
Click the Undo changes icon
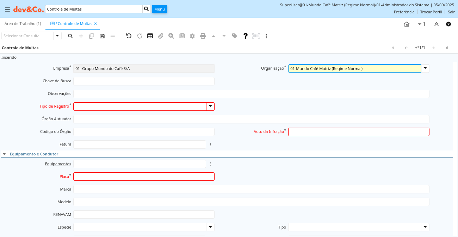[129, 36]
